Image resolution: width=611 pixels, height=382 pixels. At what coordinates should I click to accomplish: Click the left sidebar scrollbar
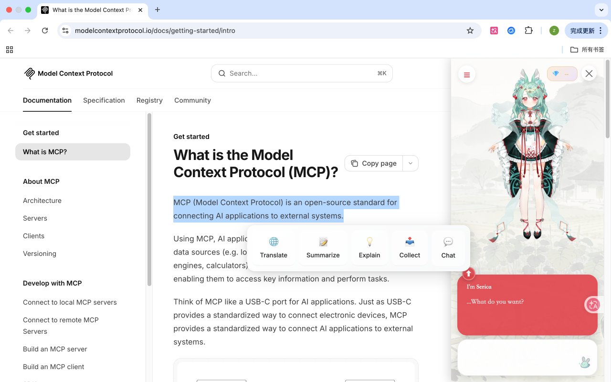pos(149,200)
